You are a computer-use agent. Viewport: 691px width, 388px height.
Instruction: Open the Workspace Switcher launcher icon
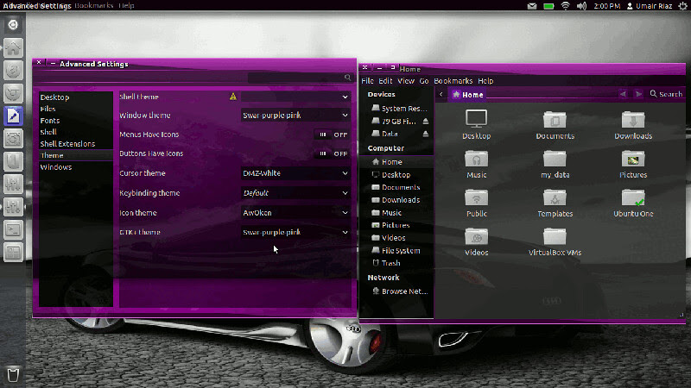[13, 253]
